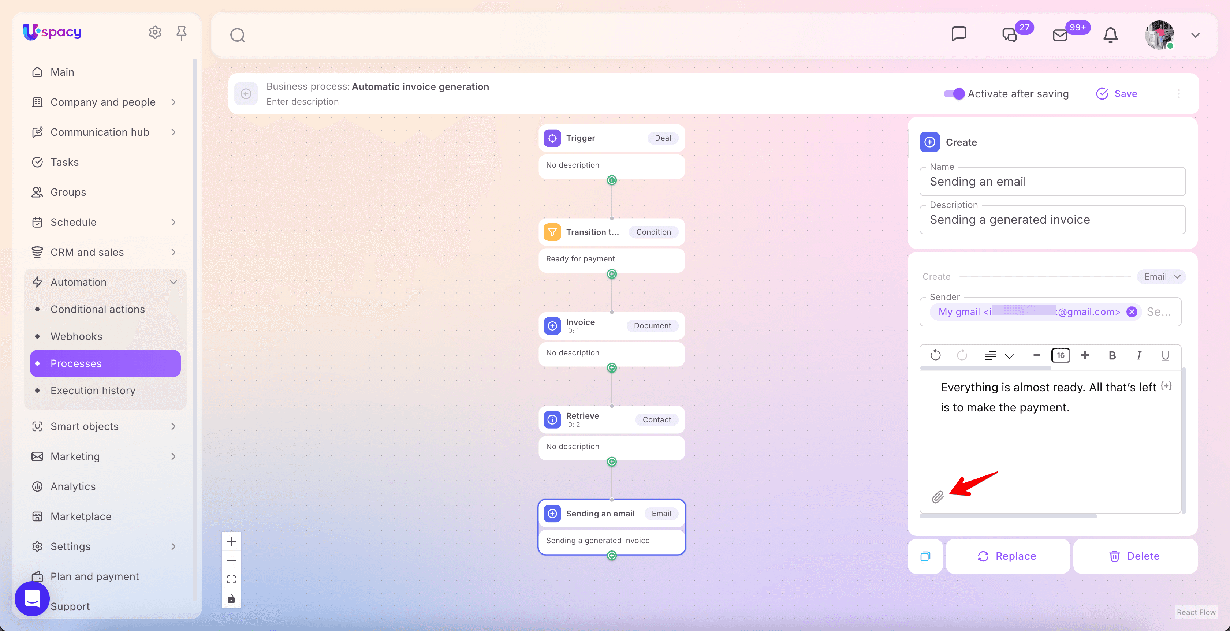The width and height of the screenshot is (1230, 631).
Task: Open the Webhooks menu item
Action: point(77,336)
